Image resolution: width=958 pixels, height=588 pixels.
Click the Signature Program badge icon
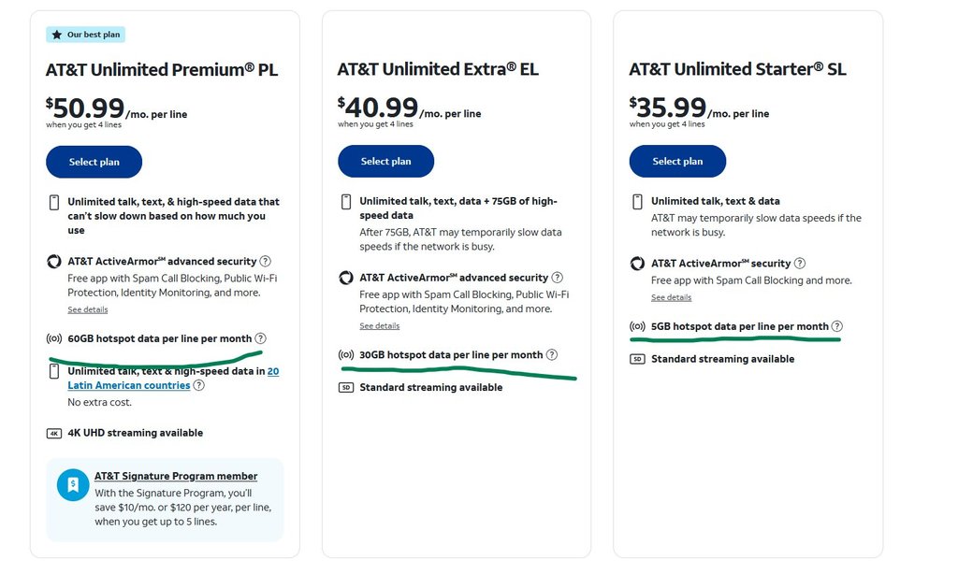73,484
